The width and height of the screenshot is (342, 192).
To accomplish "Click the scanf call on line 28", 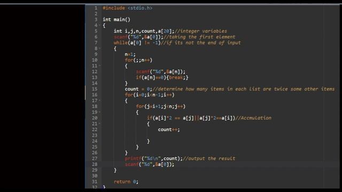I will 150,164.
